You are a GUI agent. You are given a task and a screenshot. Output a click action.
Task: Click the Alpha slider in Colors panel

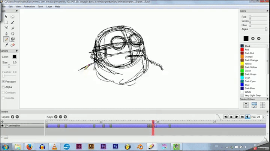[x=258, y=29]
